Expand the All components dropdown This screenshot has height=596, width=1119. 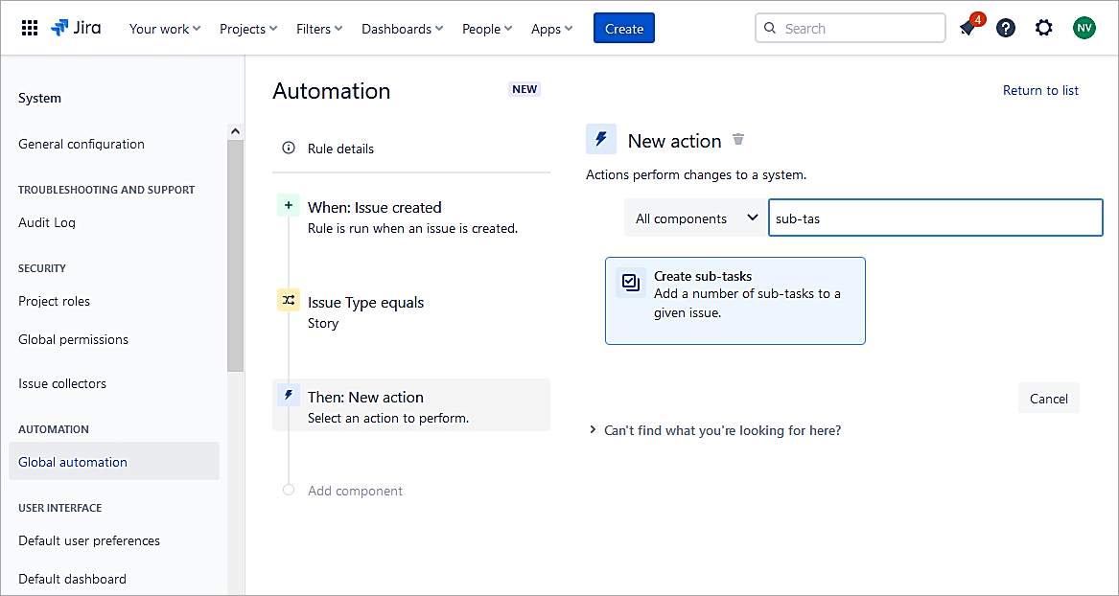pos(695,218)
